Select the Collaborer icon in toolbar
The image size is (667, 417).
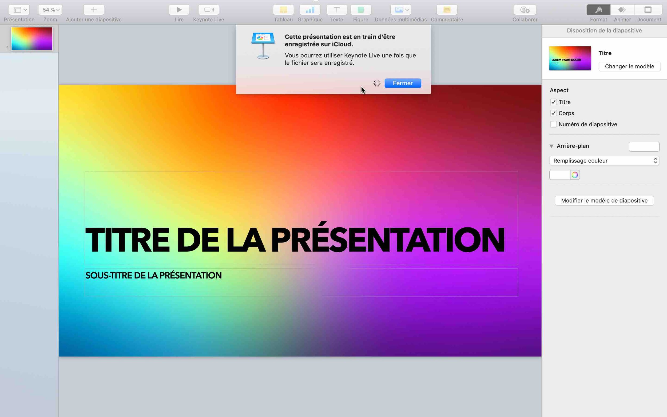tap(525, 9)
